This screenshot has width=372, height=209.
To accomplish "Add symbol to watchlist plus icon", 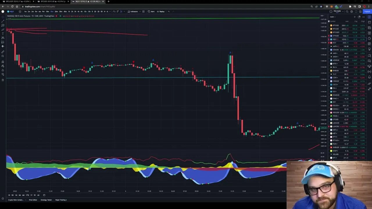I will coord(355,17).
